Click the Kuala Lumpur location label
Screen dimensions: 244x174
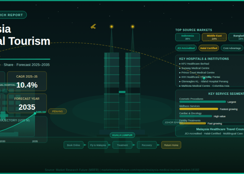click(122, 135)
